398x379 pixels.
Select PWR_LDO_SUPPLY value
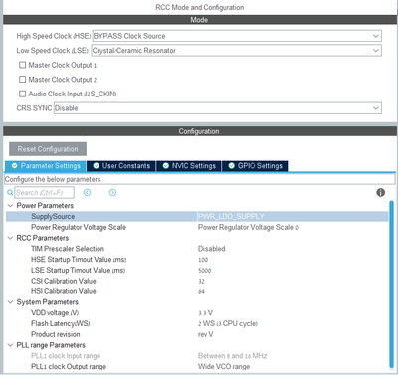(x=231, y=216)
